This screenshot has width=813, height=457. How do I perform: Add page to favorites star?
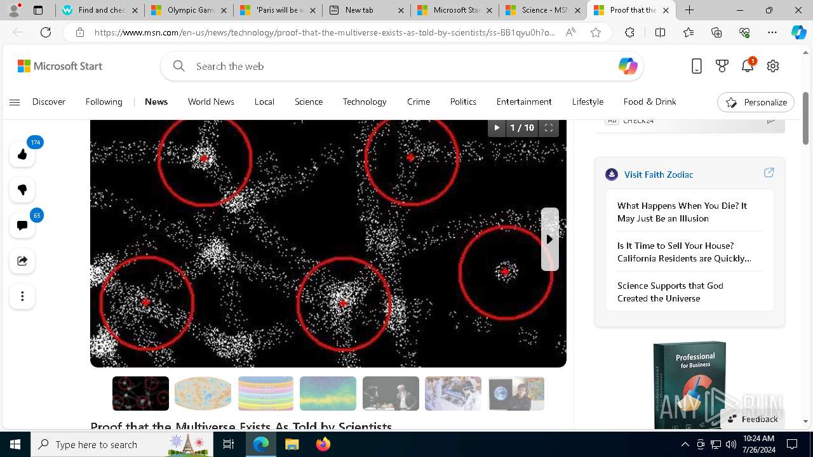point(596,32)
